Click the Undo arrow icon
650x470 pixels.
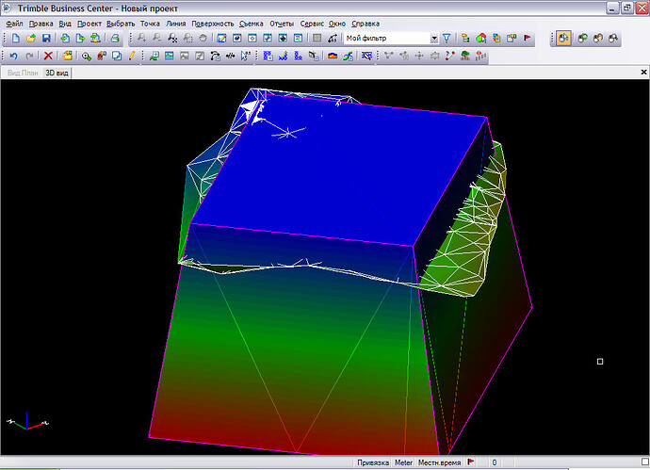tap(14, 56)
